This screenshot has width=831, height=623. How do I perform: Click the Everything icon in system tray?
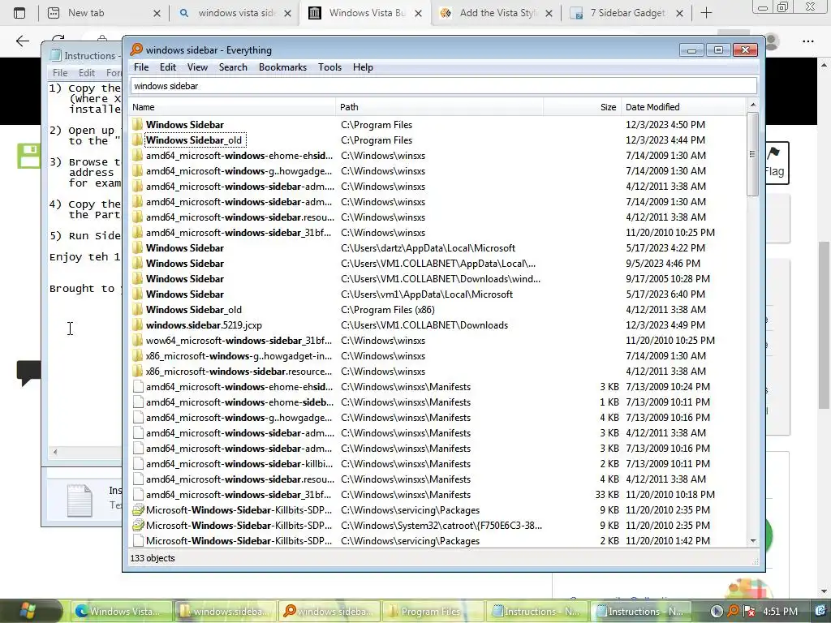[733, 612]
